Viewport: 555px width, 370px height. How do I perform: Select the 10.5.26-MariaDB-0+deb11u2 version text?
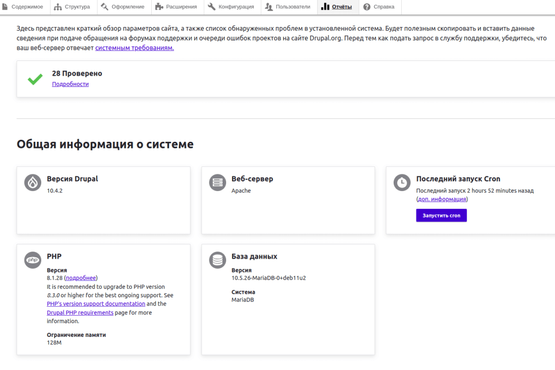tap(269, 278)
